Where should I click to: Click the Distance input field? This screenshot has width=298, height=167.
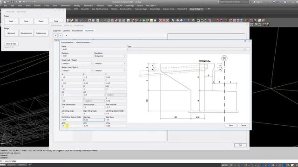tap(77, 56)
